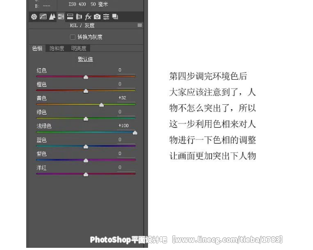Click the 红色 hue slider handle

click(86, 77)
